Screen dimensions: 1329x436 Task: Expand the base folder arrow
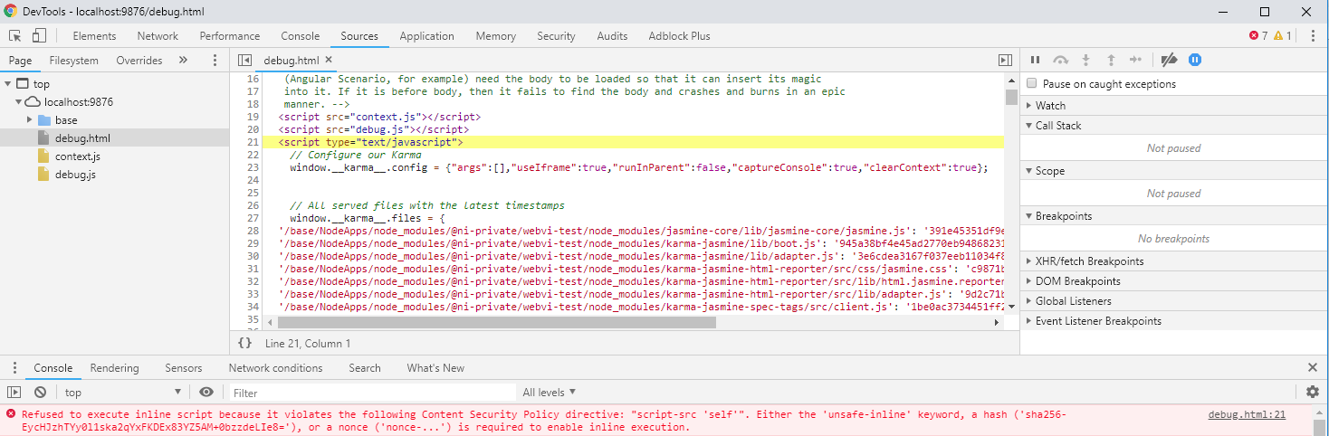point(30,120)
